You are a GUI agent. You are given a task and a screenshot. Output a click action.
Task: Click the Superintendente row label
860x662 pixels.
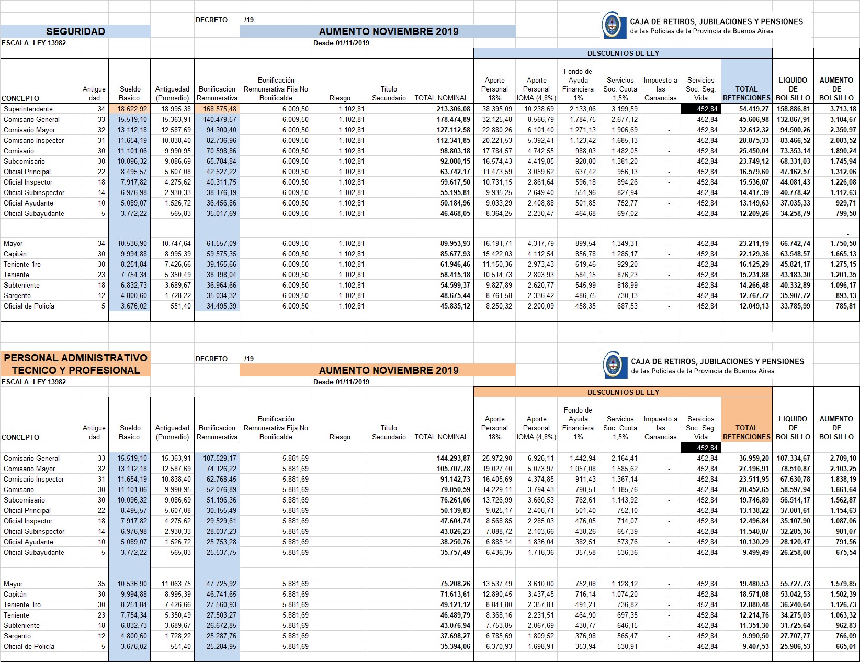click(x=28, y=109)
